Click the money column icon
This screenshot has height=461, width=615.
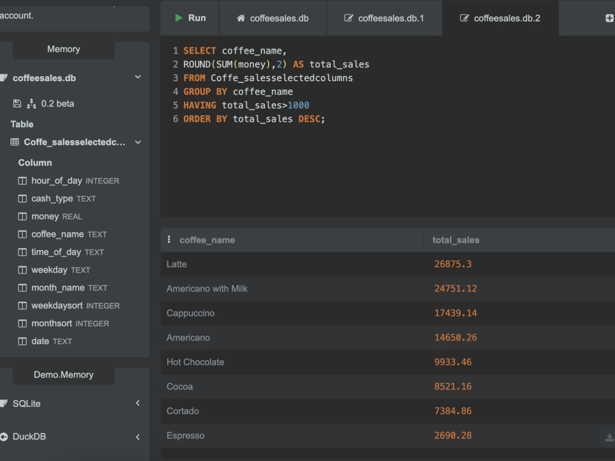click(22, 216)
